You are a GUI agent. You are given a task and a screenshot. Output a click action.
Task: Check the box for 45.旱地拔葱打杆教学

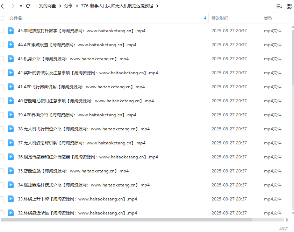pyautogui.click(x=2, y=30)
